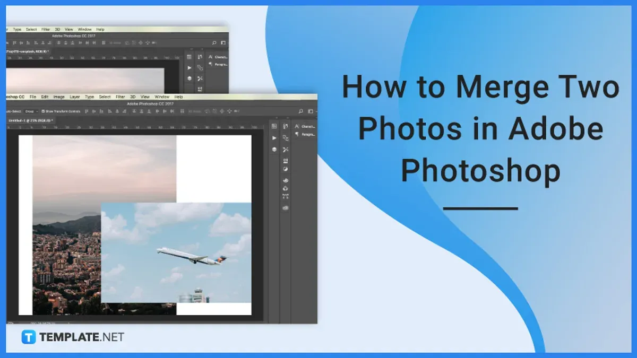The width and height of the screenshot is (637, 358).
Task: Open the Image menu in front window
Action: (59, 97)
